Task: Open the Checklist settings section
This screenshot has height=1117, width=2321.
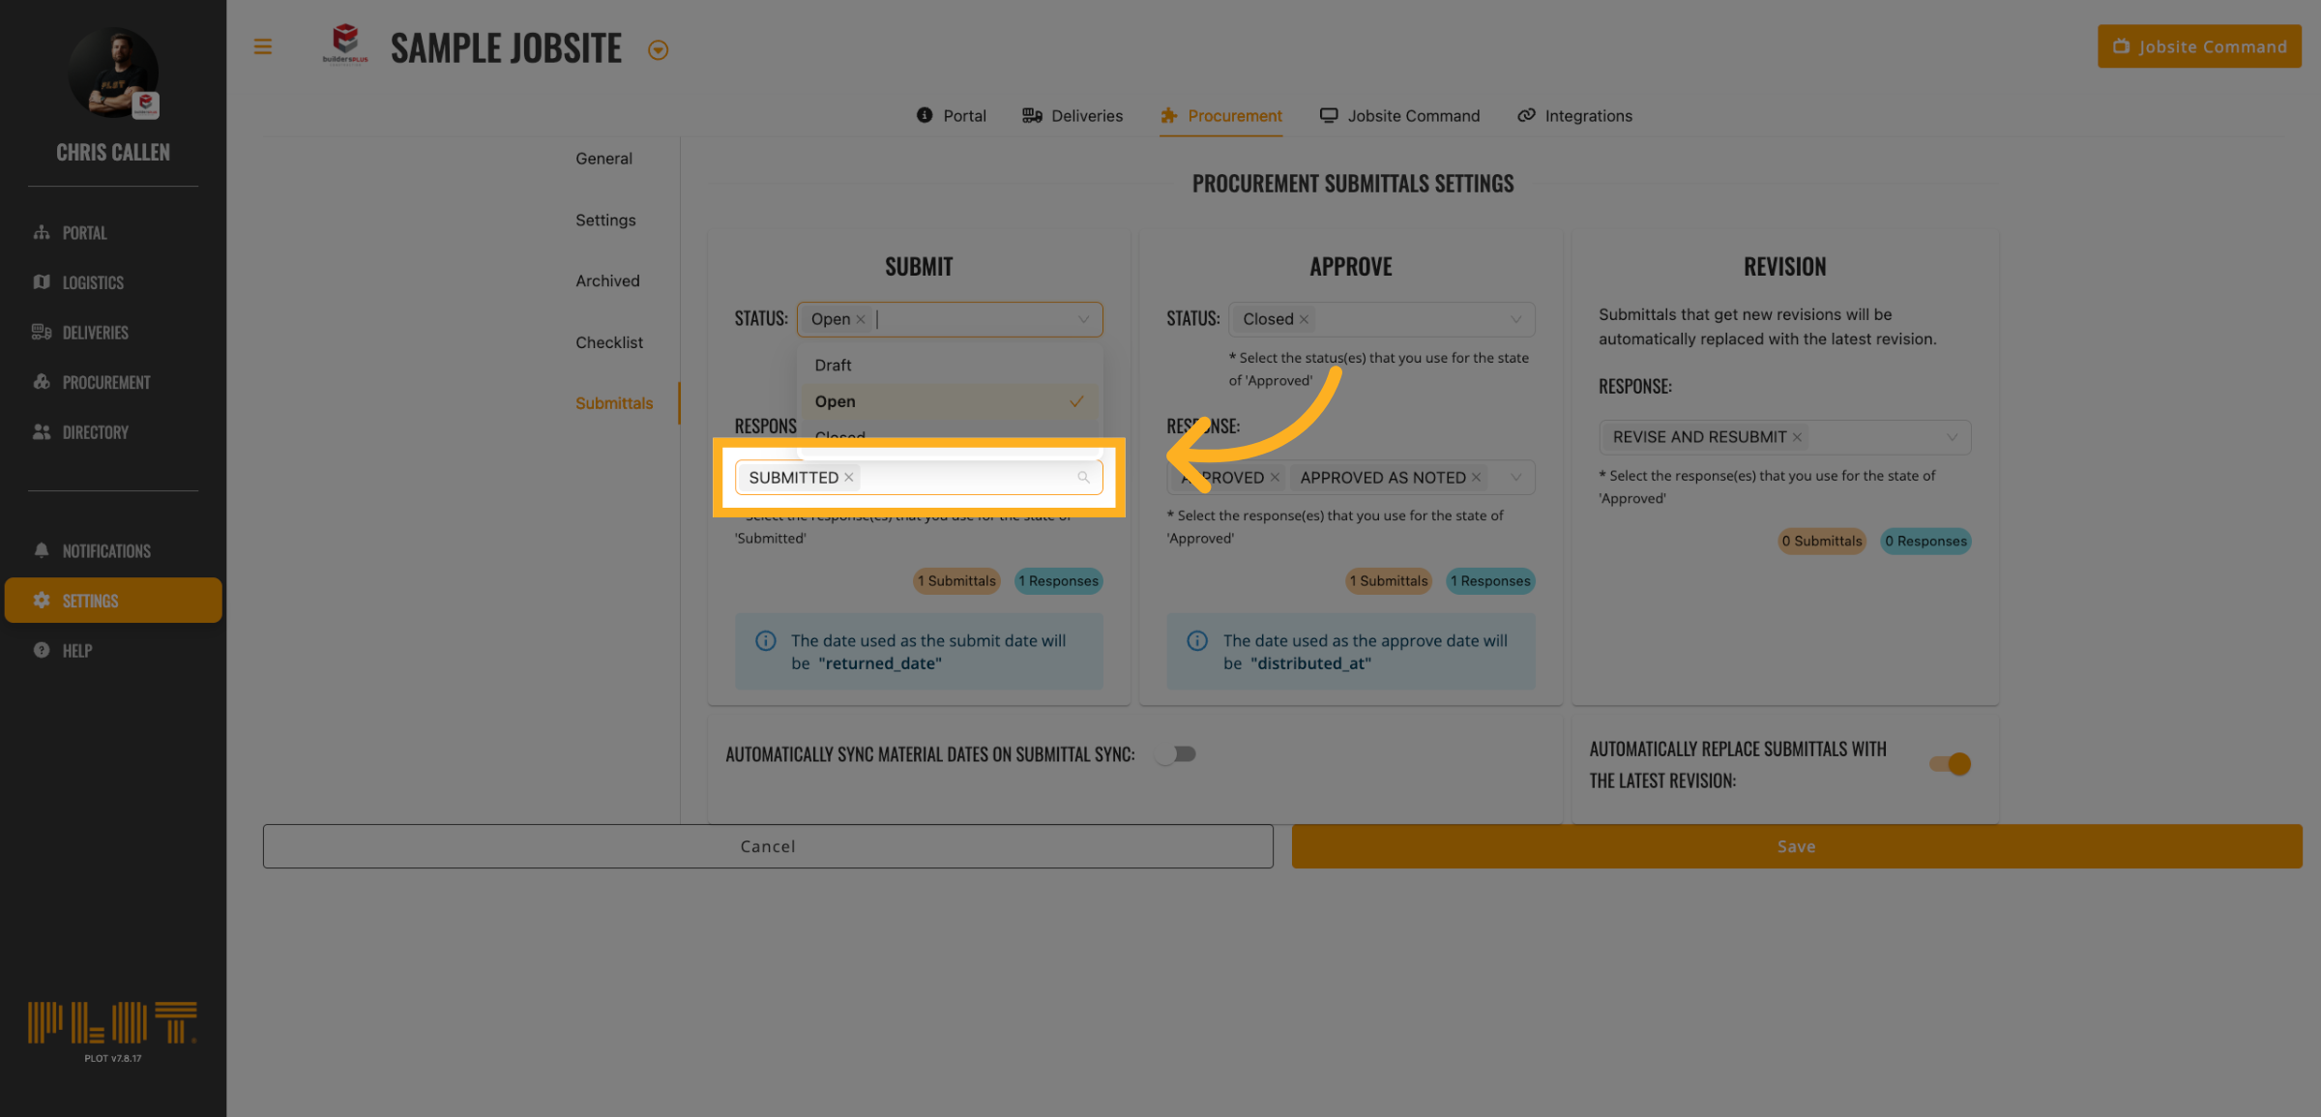Action: pyautogui.click(x=608, y=342)
